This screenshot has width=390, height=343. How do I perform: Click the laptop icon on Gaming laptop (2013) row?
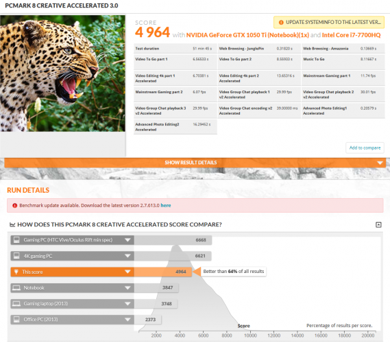point(16,304)
